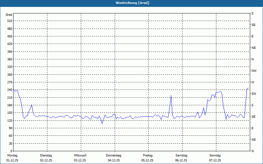Click the Grad y-axis unit label
This screenshot has height=164, width=263.
pyautogui.click(x=9, y=15)
